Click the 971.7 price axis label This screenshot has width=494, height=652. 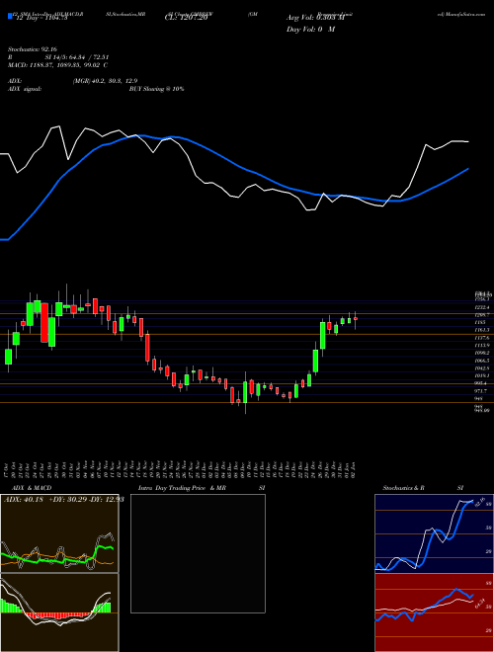481,391
